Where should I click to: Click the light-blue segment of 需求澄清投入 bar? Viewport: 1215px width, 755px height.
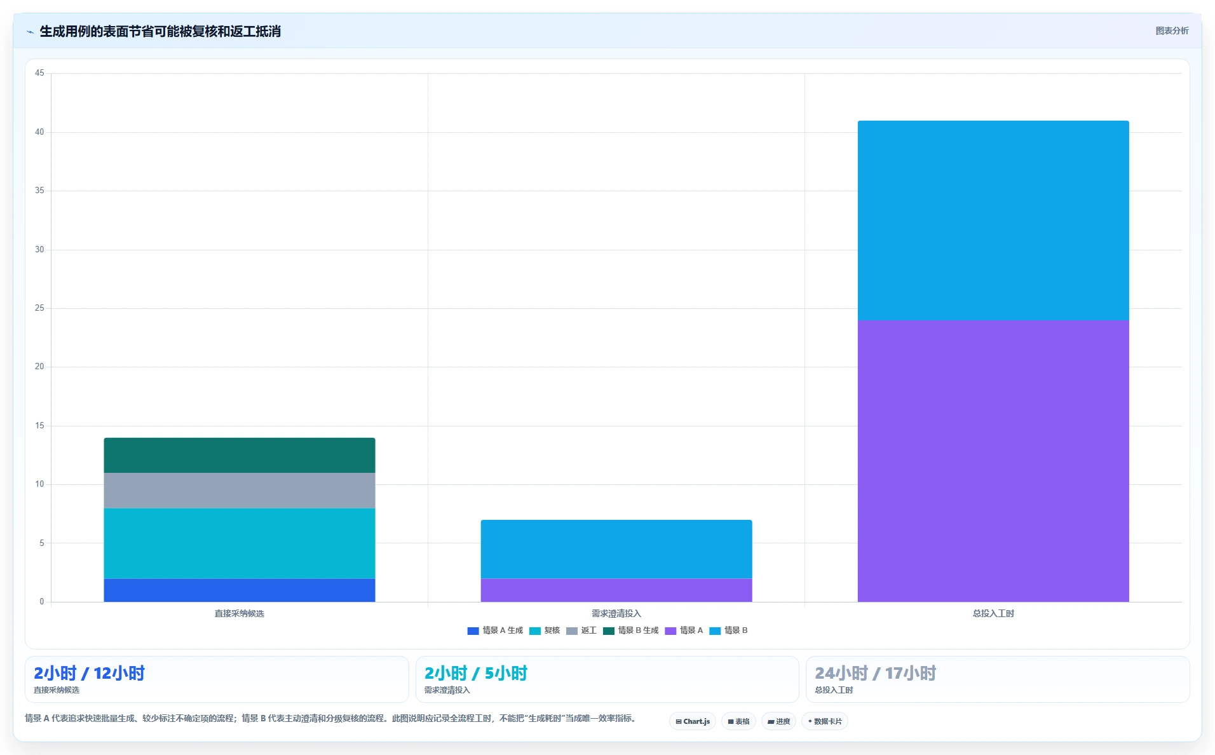[616, 549]
